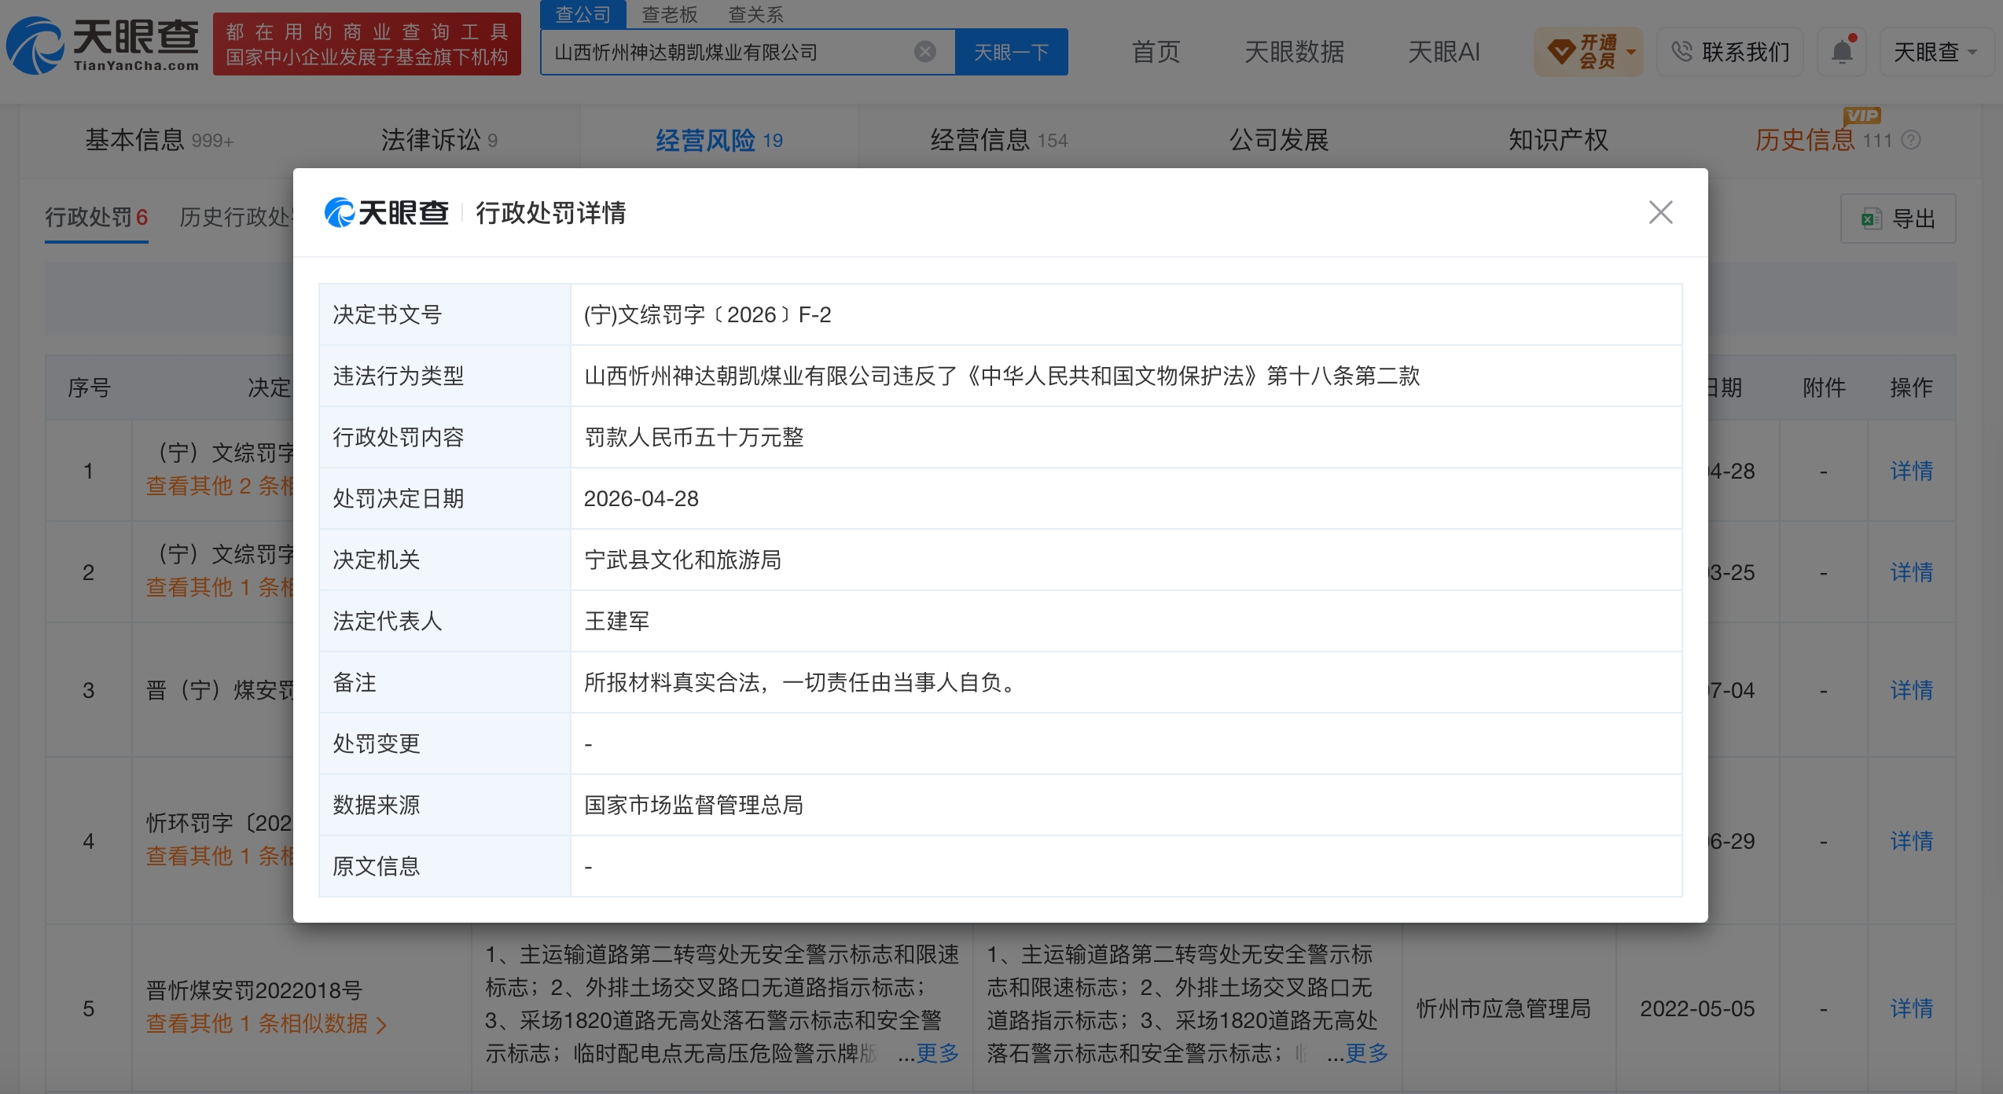Viewport: 2003px width, 1094px height.
Task: Click 晋忻煤安罚2022018号 document number
Action: 254,990
